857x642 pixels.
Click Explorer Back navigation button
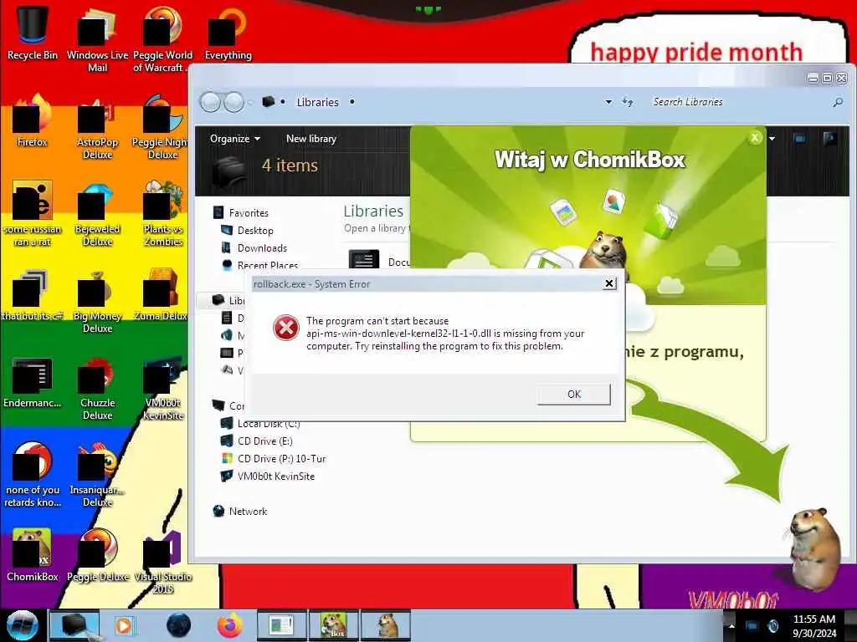tap(210, 102)
